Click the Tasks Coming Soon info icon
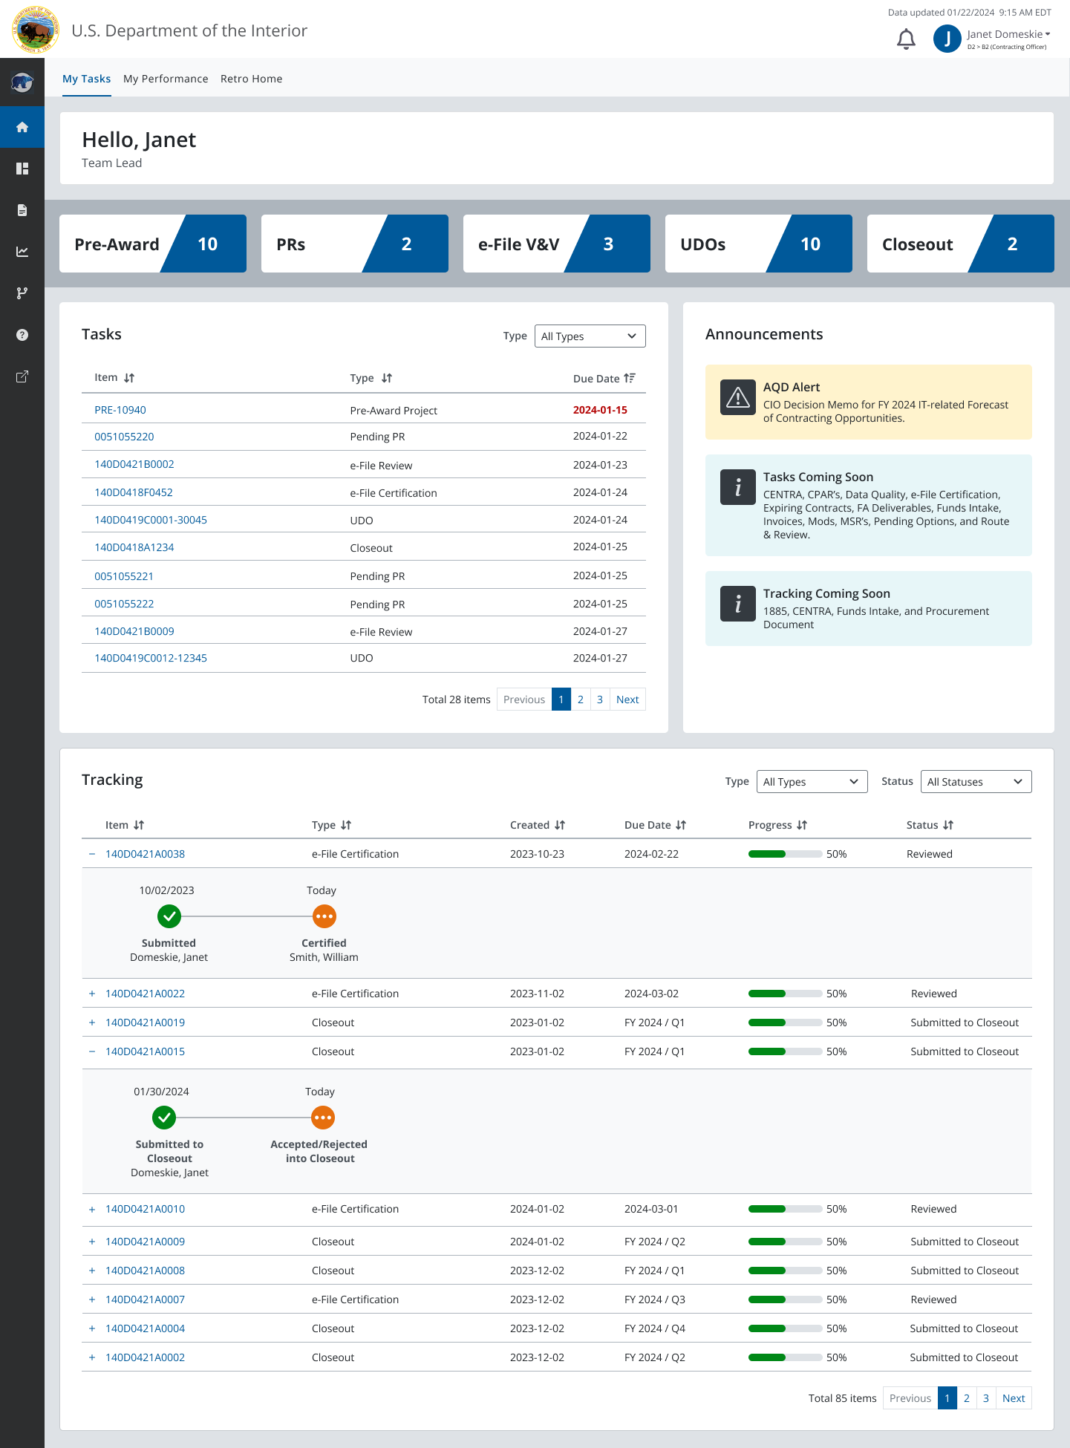 (x=738, y=487)
